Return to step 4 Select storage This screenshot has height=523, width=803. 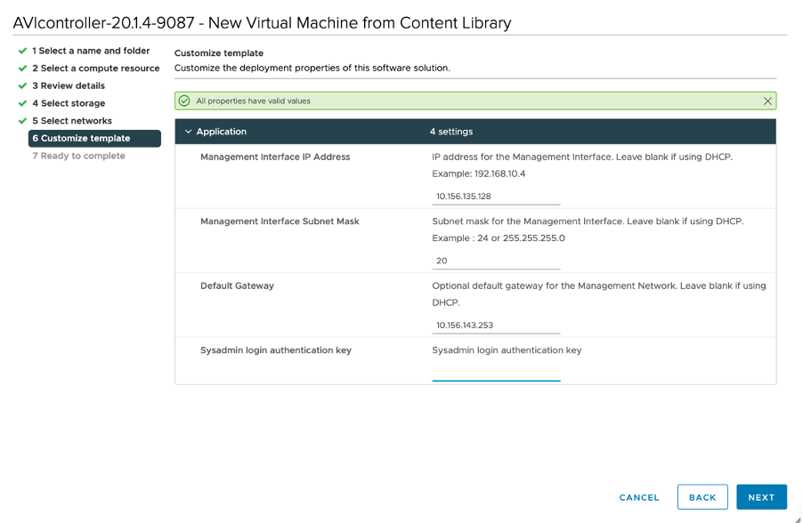pos(69,103)
